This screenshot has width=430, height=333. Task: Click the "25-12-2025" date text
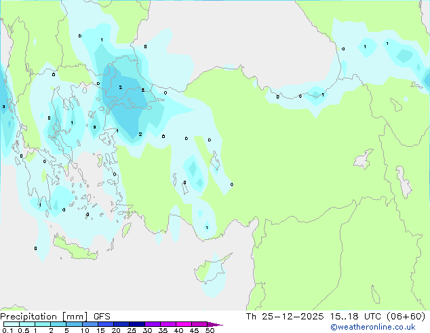coord(292,317)
